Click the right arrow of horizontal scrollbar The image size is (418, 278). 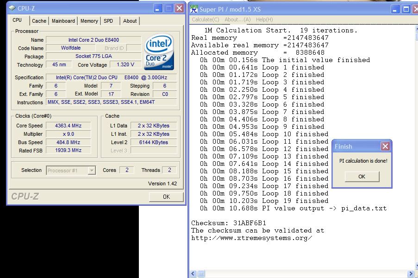411,274
